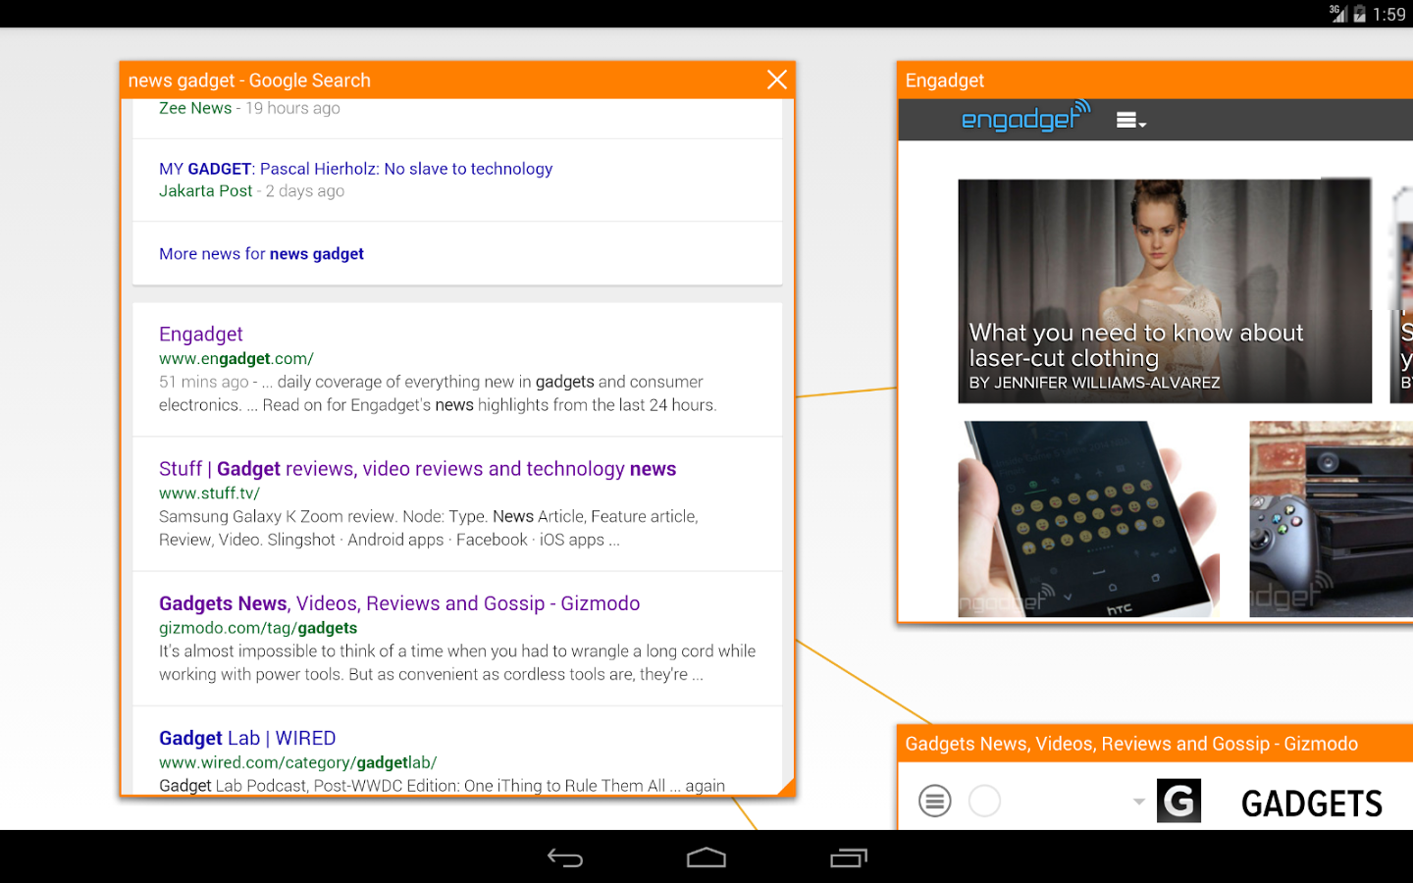Open the Engadget menu dropdown icon
Screen dimensions: 1413x883
click(1130, 121)
